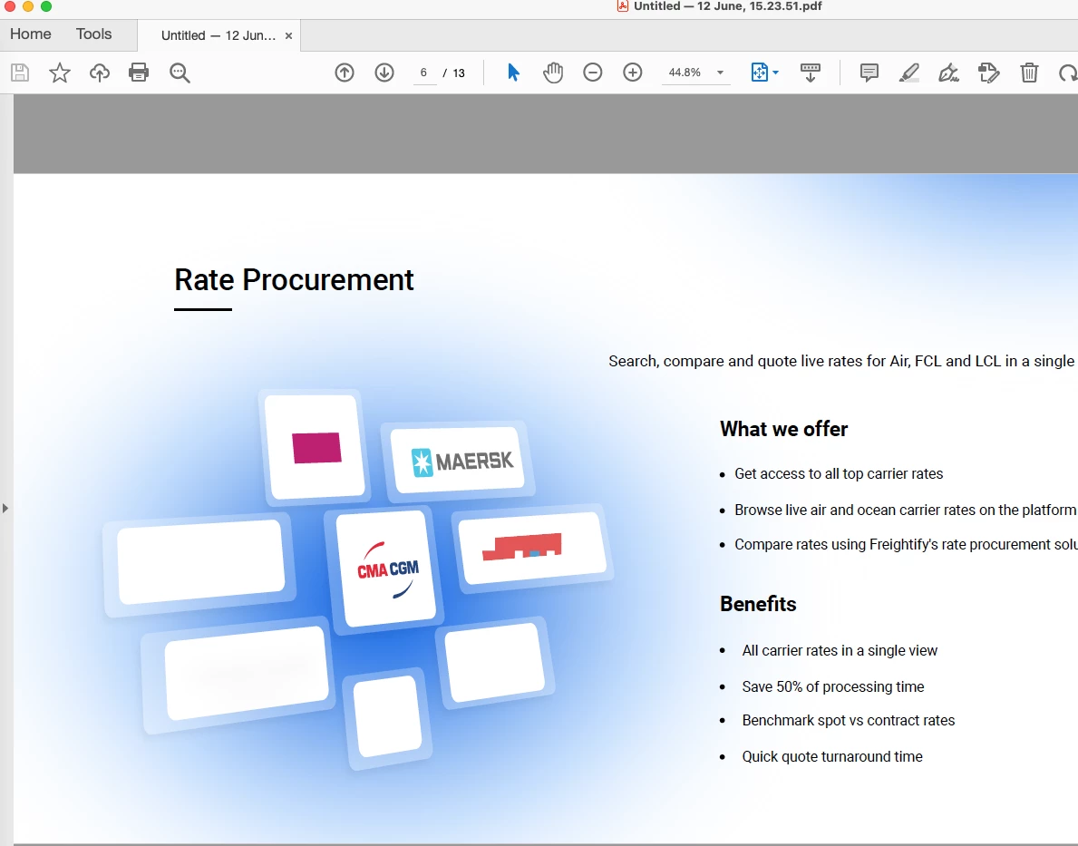
Task: Go to previous page arrow
Action: (345, 73)
